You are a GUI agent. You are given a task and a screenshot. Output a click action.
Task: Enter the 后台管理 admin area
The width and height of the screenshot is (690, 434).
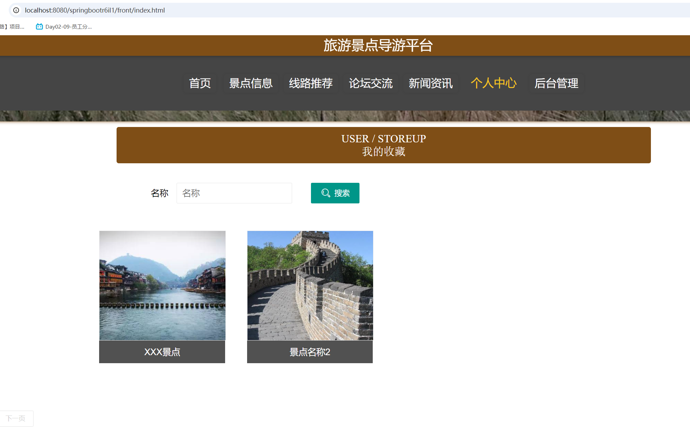pos(556,83)
